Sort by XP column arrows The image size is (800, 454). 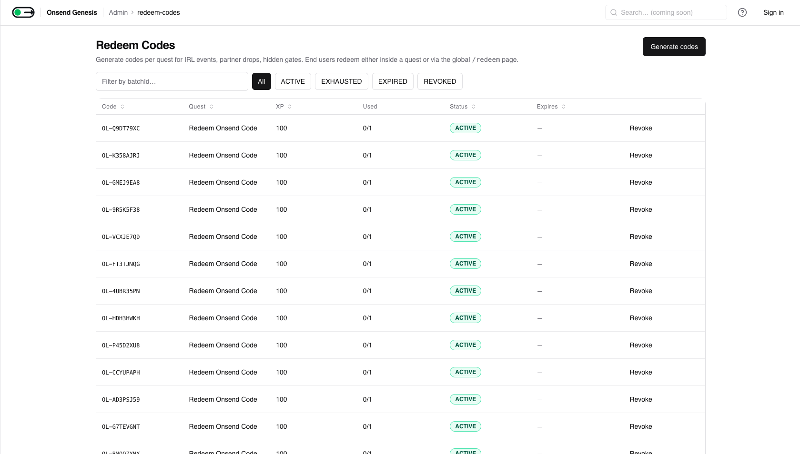tap(290, 107)
